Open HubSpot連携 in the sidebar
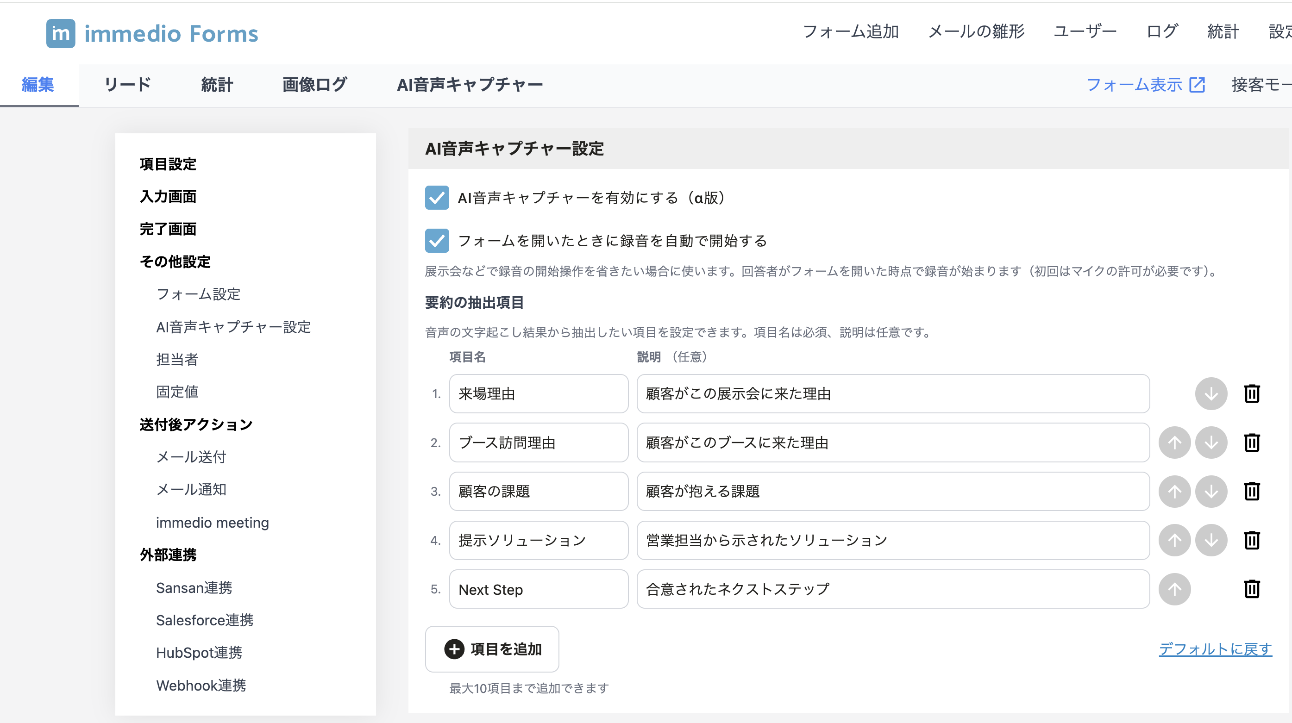Image resolution: width=1292 pixels, height=723 pixels. coord(199,652)
